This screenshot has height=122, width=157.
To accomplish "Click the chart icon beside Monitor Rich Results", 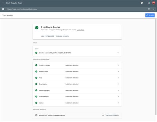I will pyautogui.click(x=36, y=115).
